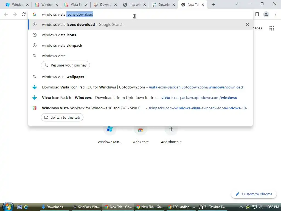Image resolution: width=281 pixels, height=211 pixels.
Task: Open the 'Windows Min...' shortcut tile
Action: (x=110, y=135)
